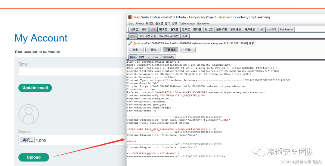Click the pencil edit icon beside the target URL

(x=130, y=43)
